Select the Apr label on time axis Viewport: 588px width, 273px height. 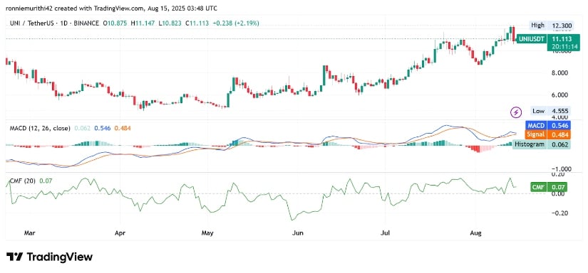(120, 233)
